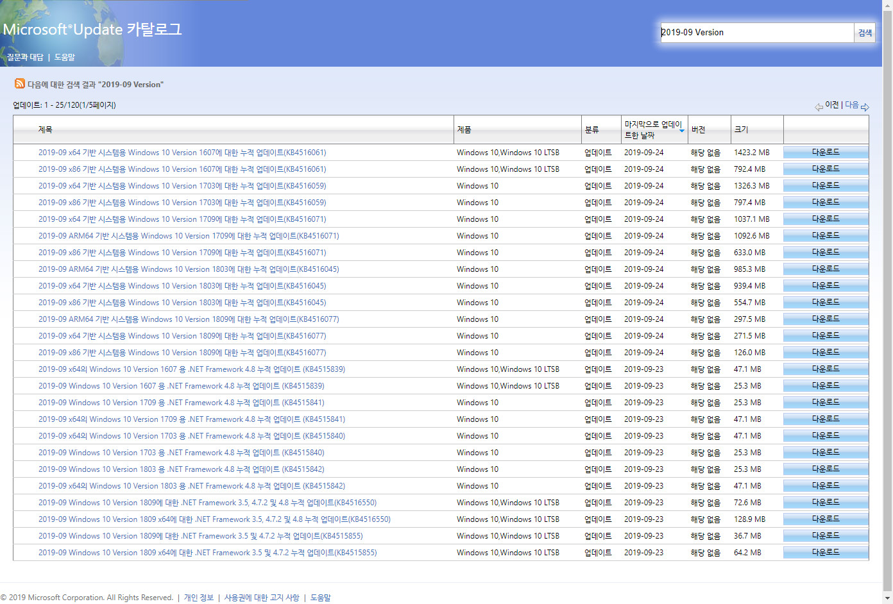Image resolution: width=893 pixels, height=604 pixels.
Task: Open x64 Version 1703 .NET 4.8 KB4515840 link
Action: tap(192, 436)
